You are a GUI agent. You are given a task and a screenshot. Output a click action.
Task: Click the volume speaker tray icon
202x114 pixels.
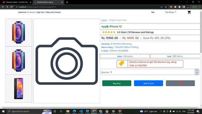point(180,111)
